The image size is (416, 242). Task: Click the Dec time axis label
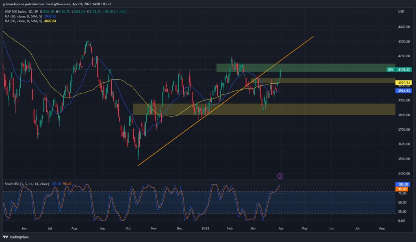click(x=179, y=228)
